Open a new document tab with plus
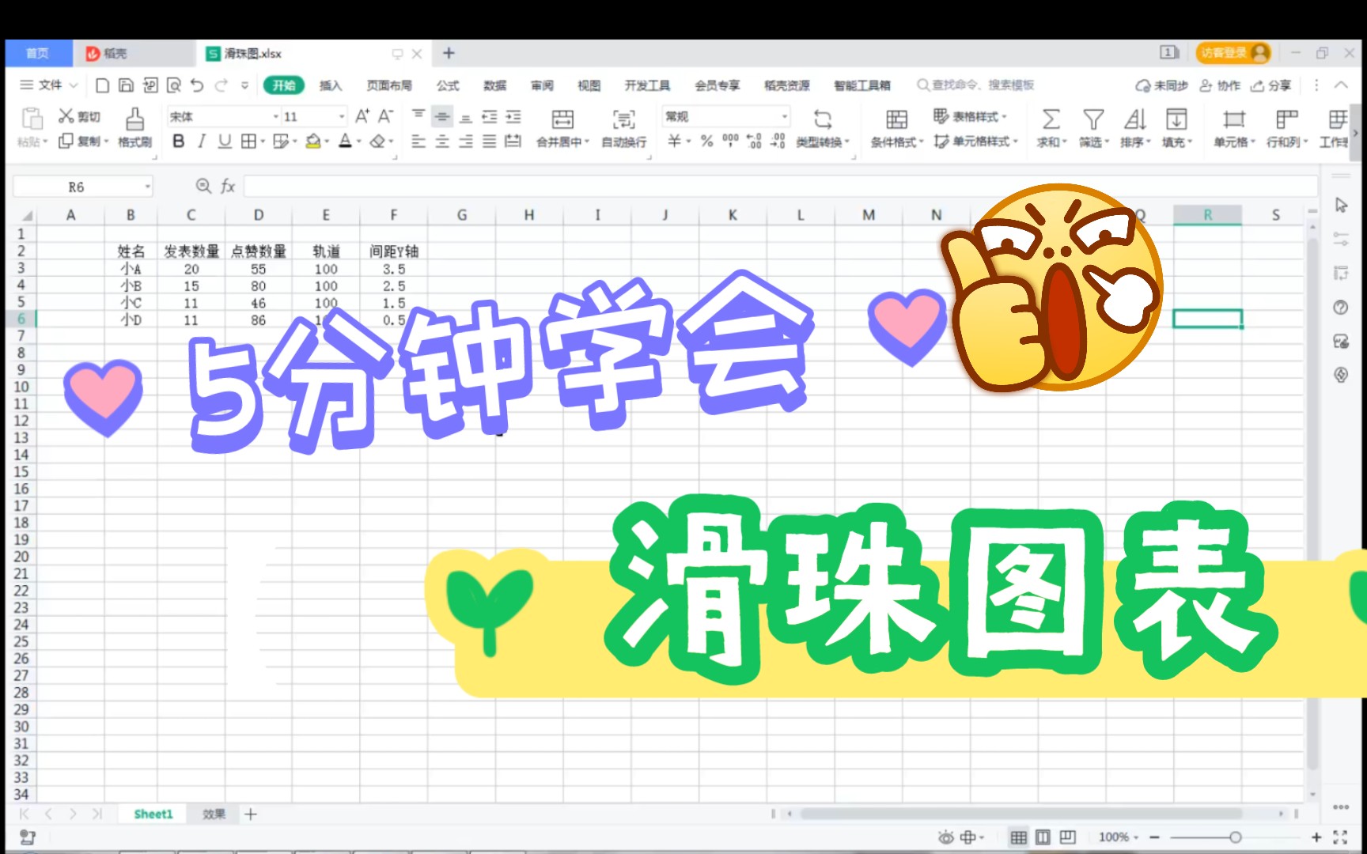Screen dimensions: 1367x854 449,53
